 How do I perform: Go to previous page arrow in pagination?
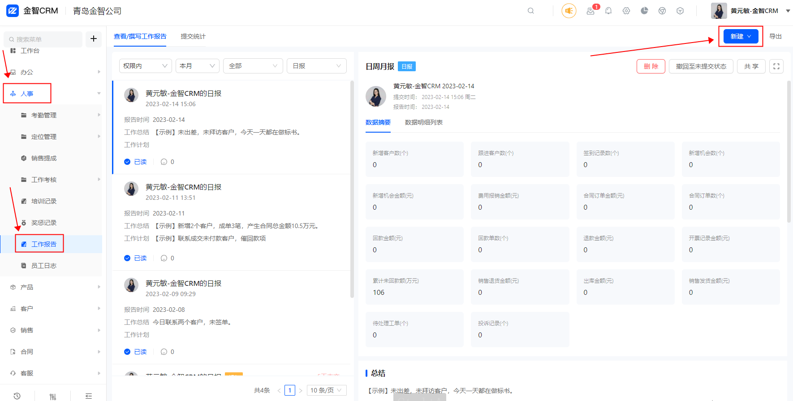click(279, 390)
